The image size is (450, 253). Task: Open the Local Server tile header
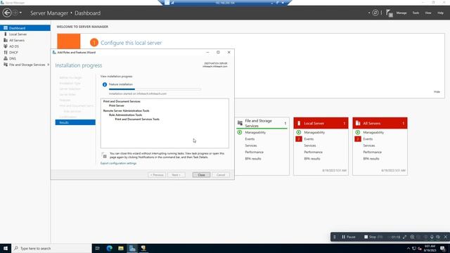pyautogui.click(x=321, y=123)
